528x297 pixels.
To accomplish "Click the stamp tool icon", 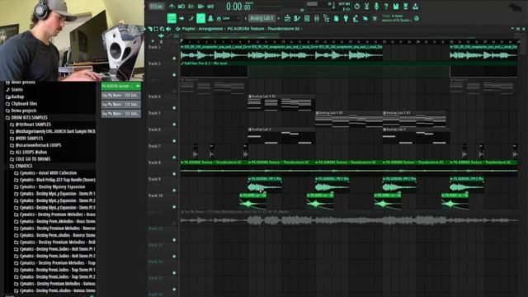I will pyautogui.click(x=210, y=18).
